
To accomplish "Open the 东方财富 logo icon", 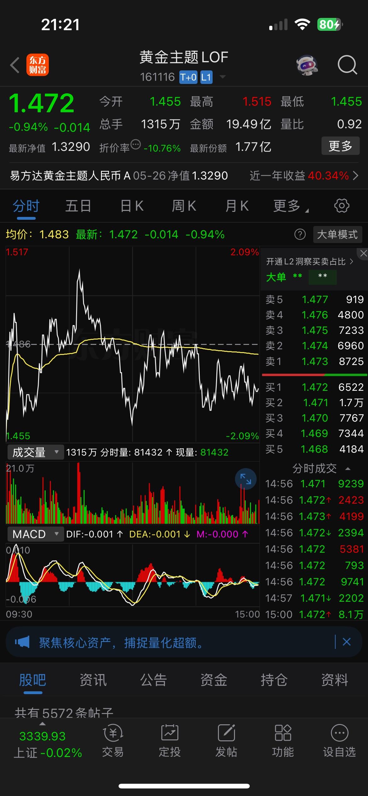I will pos(37,65).
